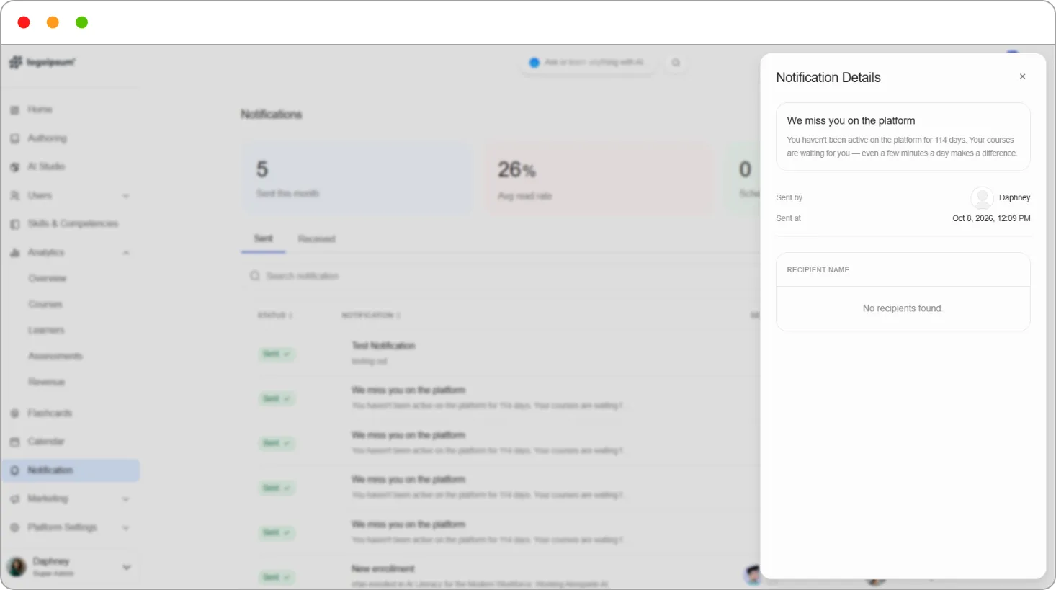
Task: Open Skills & Competencies in sidebar
Action: pyautogui.click(x=73, y=224)
